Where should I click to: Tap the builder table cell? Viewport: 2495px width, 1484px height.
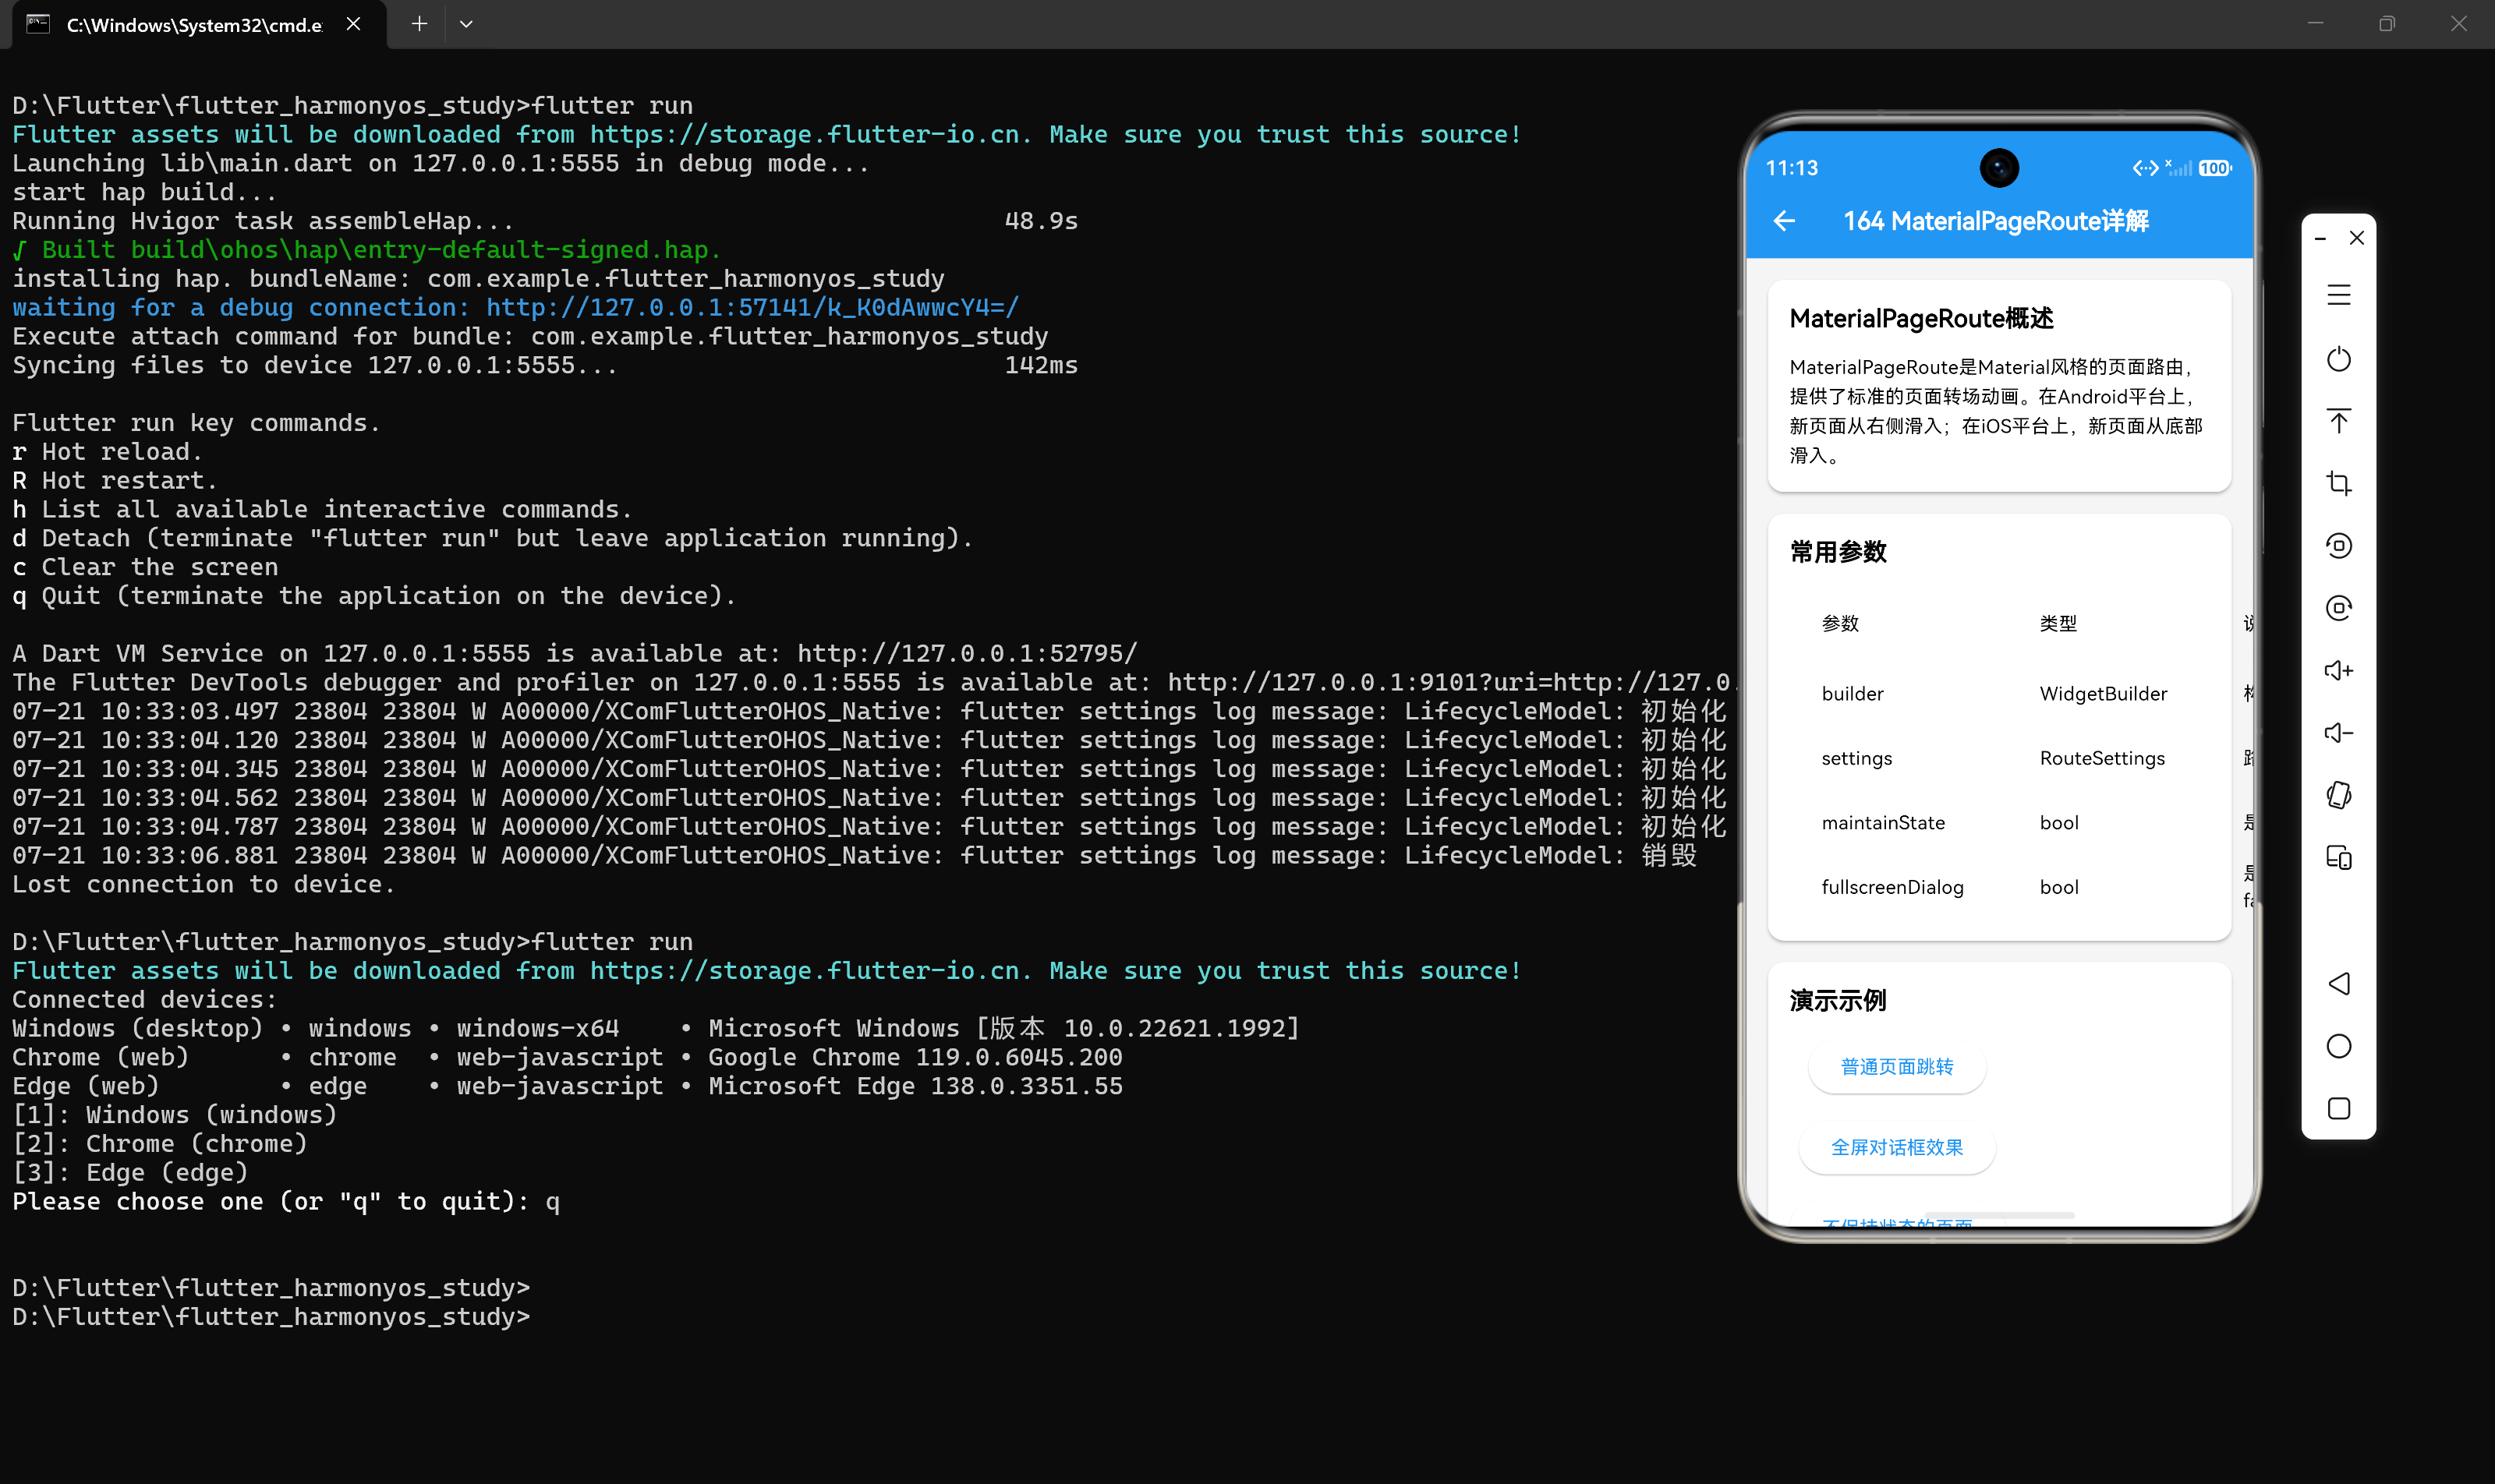point(1852,694)
